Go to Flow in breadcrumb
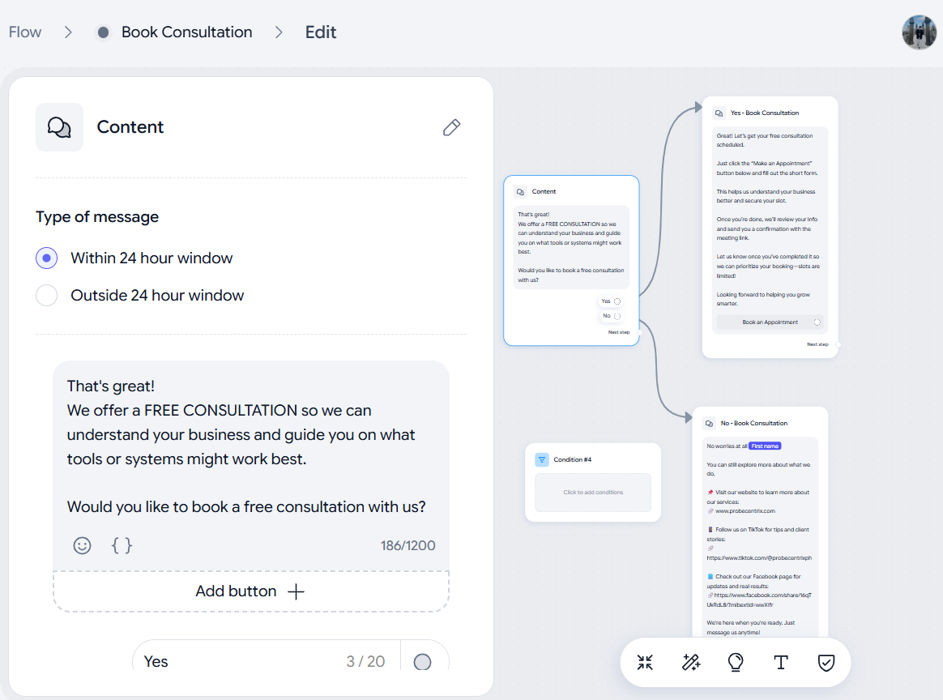The image size is (943, 700). (24, 32)
